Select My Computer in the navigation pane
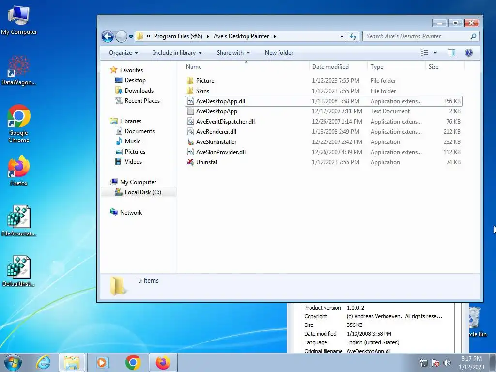Screen dimensions: 496x372 tap(138, 182)
